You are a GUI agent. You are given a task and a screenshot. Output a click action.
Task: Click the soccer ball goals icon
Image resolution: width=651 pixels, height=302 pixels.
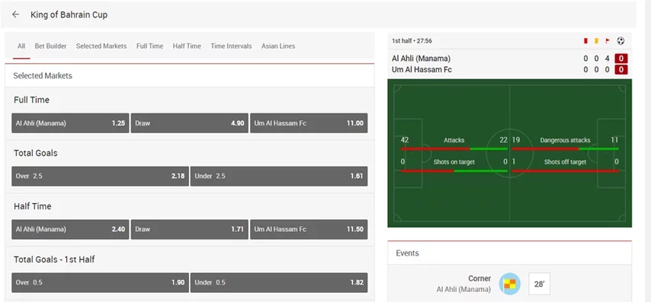coord(621,40)
